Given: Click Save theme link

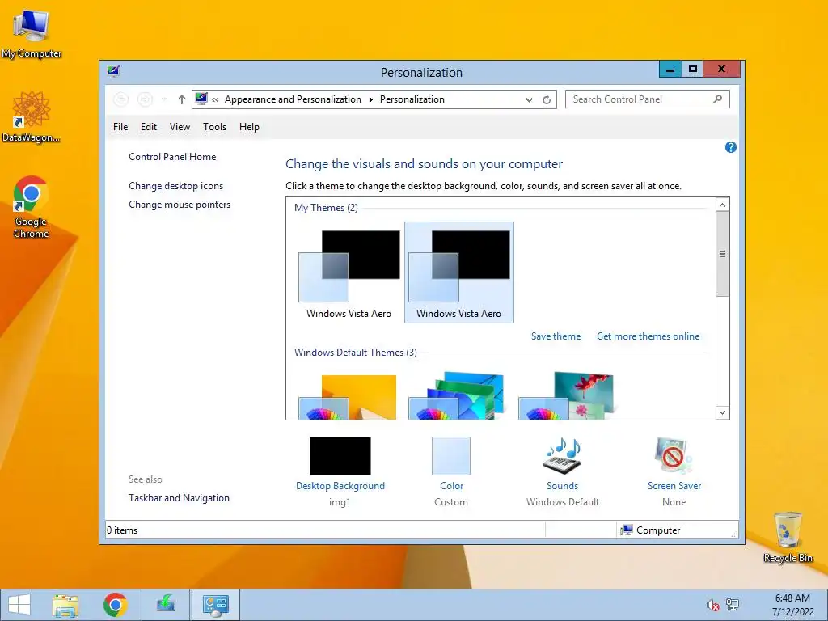Looking at the screenshot, I should (x=556, y=336).
